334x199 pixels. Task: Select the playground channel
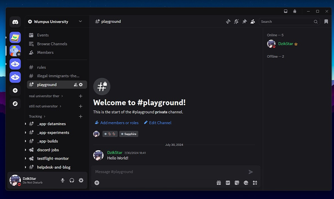(x=57, y=85)
